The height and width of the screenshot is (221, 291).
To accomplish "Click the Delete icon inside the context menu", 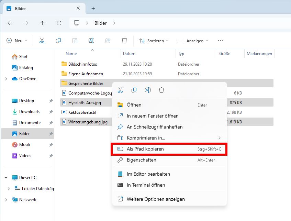I will pyautogui.click(x=161, y=90).
